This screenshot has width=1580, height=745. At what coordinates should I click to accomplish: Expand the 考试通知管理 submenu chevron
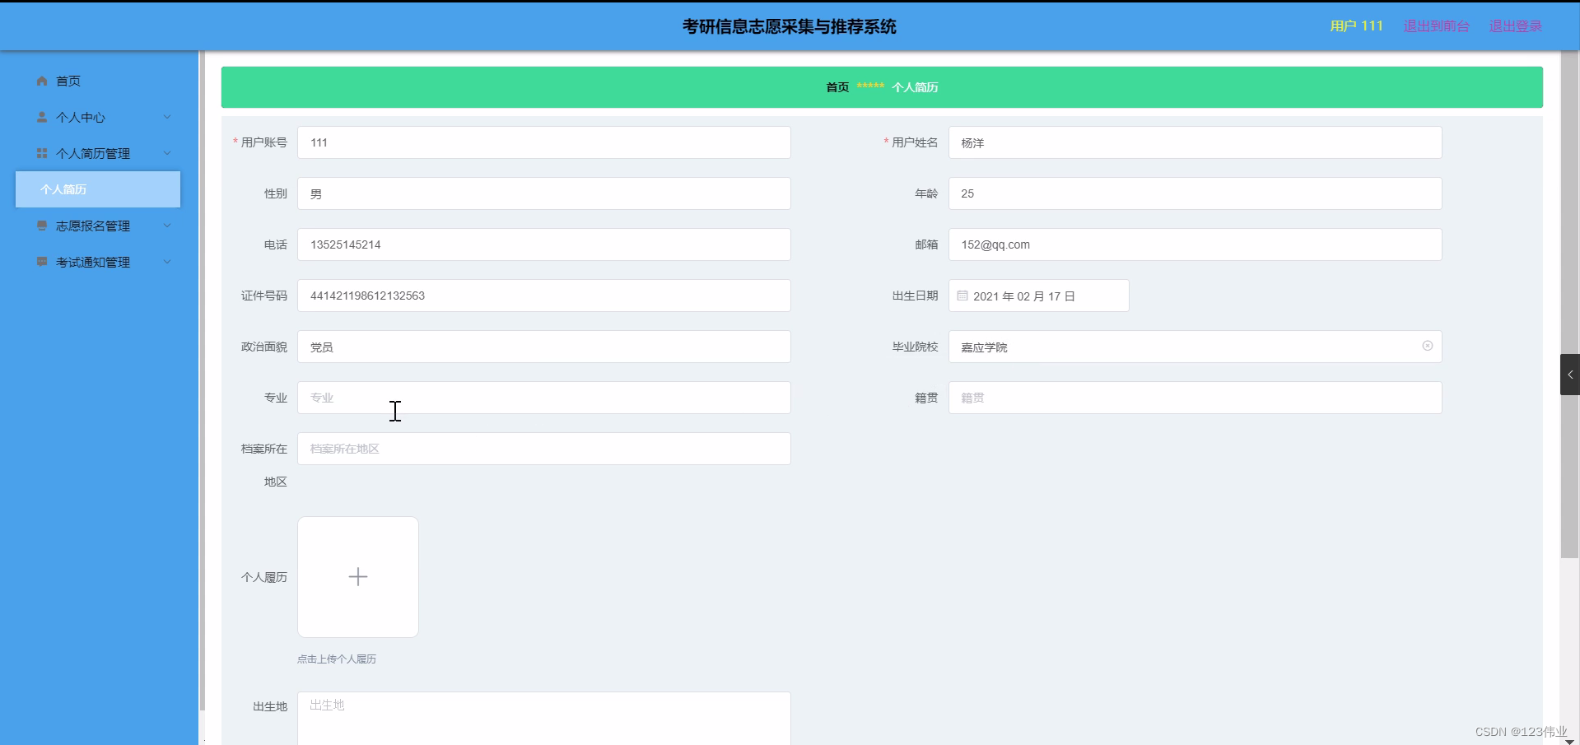click(x=167, y=262)
